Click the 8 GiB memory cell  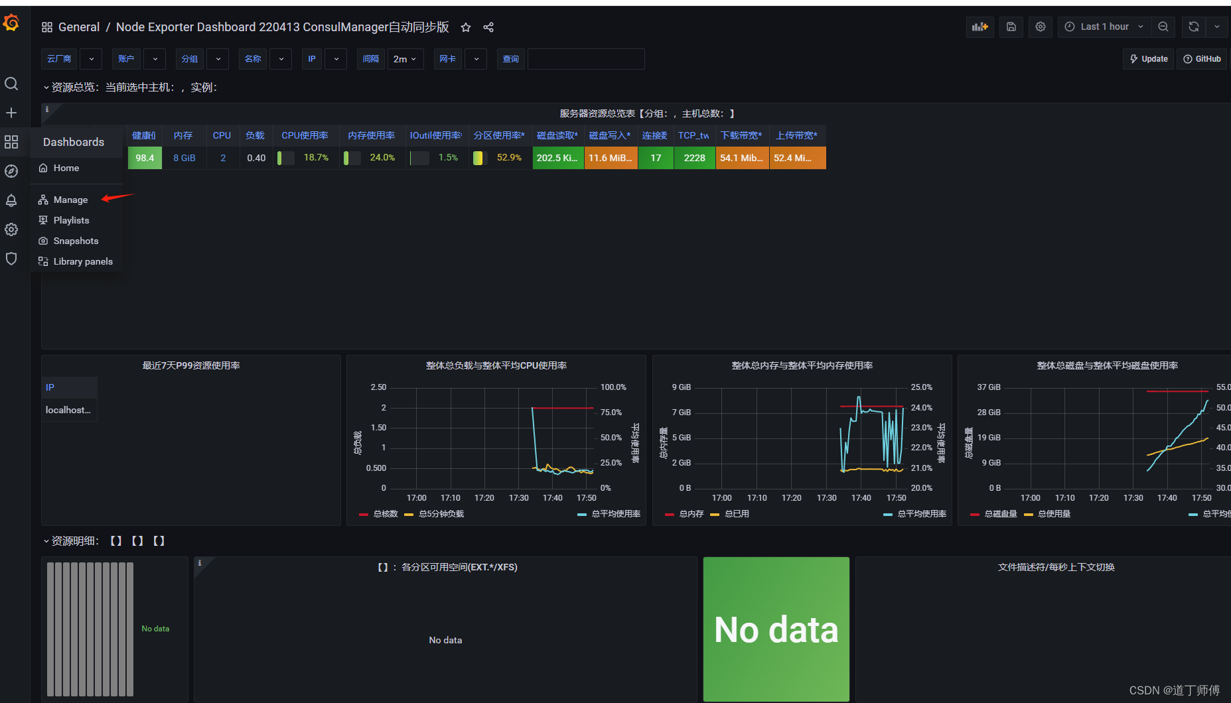(x=184, y=158)
